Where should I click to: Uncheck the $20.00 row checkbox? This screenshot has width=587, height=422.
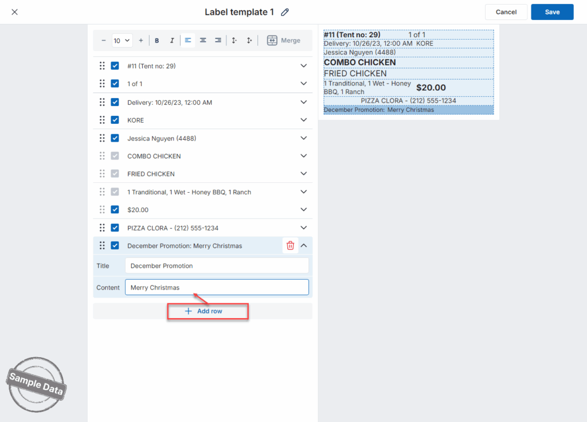[115, 210]
